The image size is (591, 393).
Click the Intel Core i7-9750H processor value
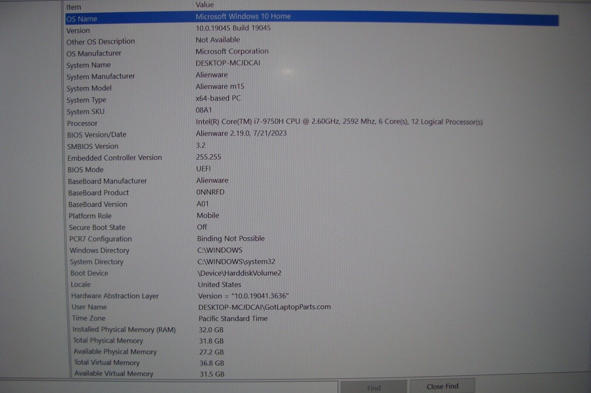(x=339, y=122)
